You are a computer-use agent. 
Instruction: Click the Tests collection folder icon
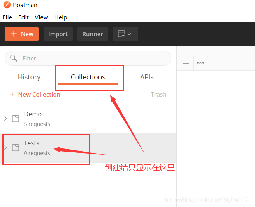tap(16, 148)
